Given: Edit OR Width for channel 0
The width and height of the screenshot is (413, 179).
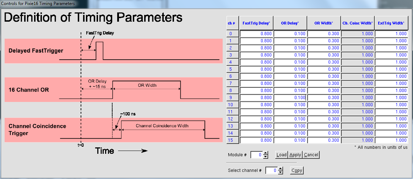Looking at the screenshot, I should [324, 34].
